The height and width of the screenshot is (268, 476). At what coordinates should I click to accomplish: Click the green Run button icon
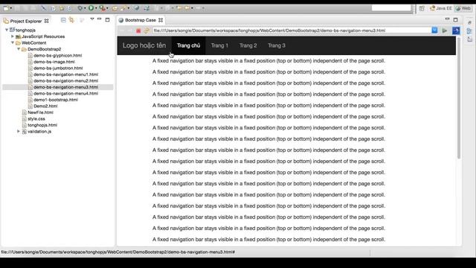tap(91, 8)
